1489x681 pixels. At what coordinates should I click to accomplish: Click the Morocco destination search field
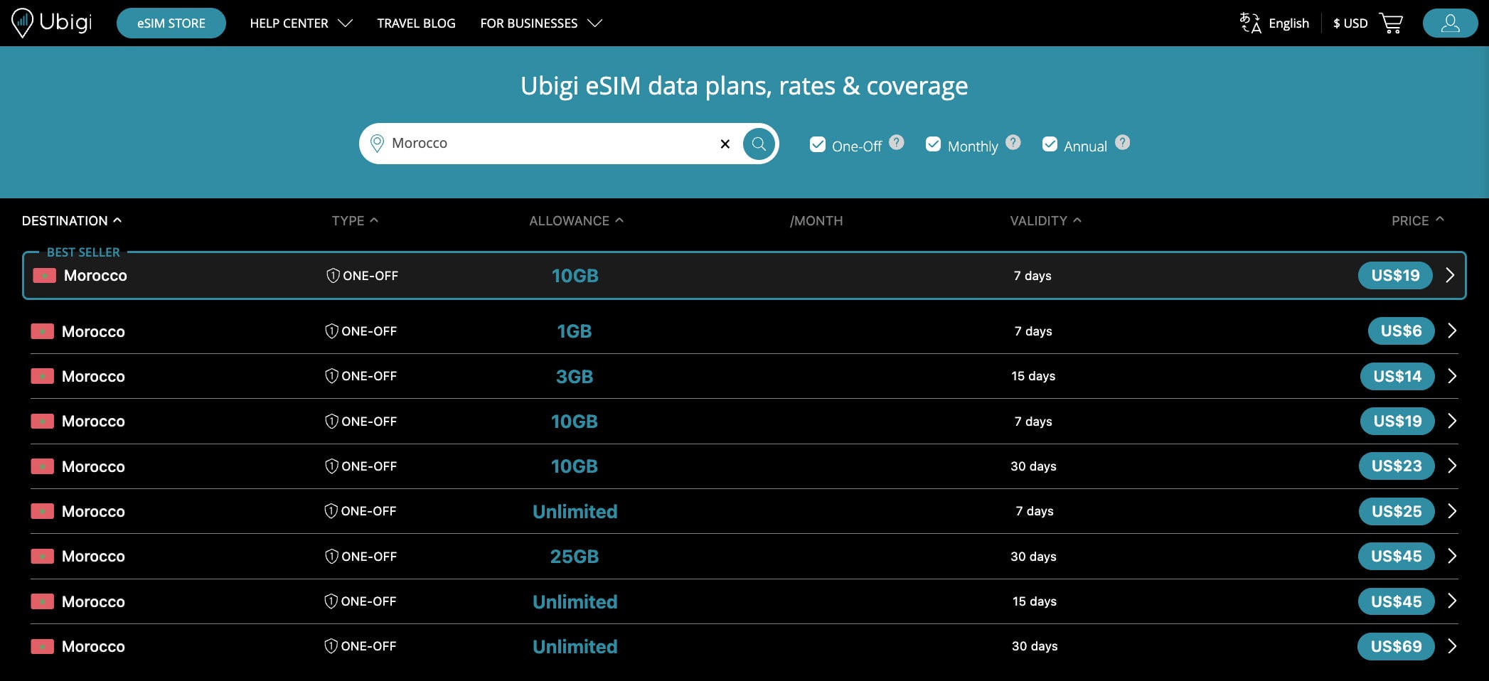pos(551,144)
